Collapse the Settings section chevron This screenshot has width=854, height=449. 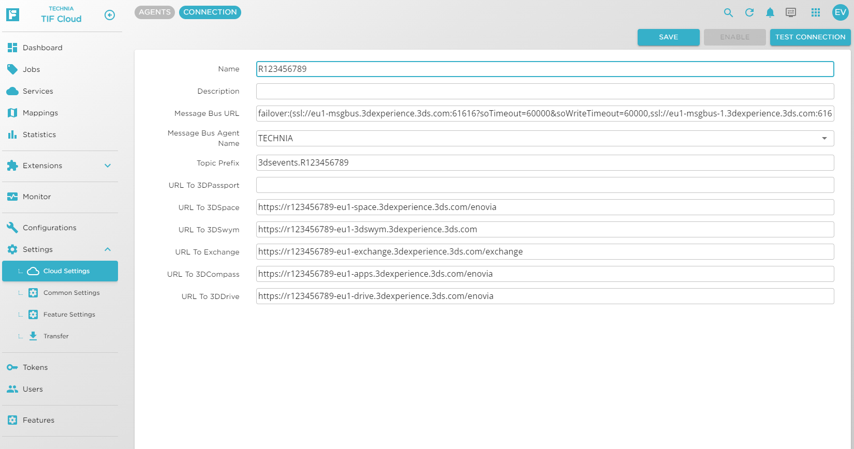click(x=108, y=249)
